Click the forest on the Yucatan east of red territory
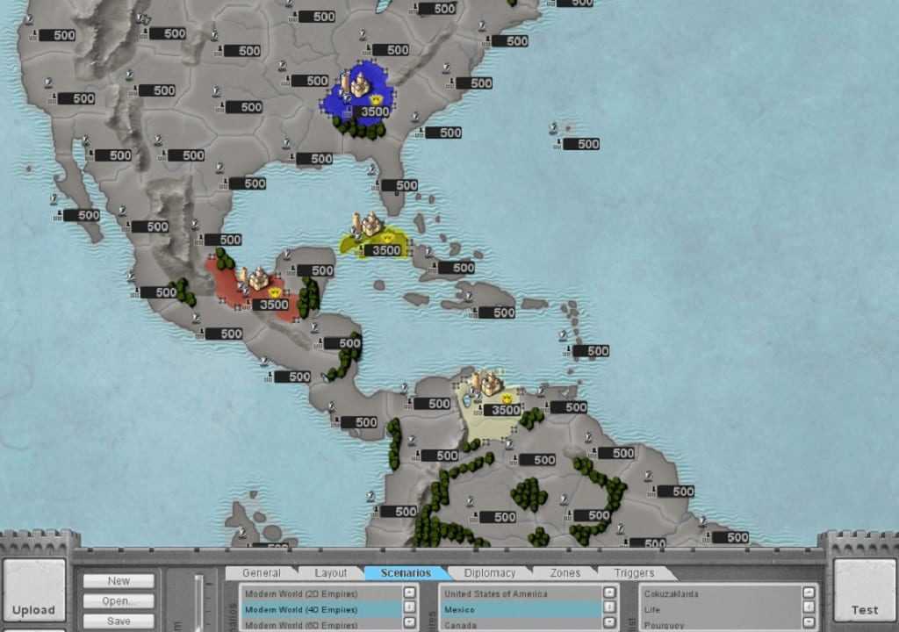This screenshot has height=632, width=899. 309,297
